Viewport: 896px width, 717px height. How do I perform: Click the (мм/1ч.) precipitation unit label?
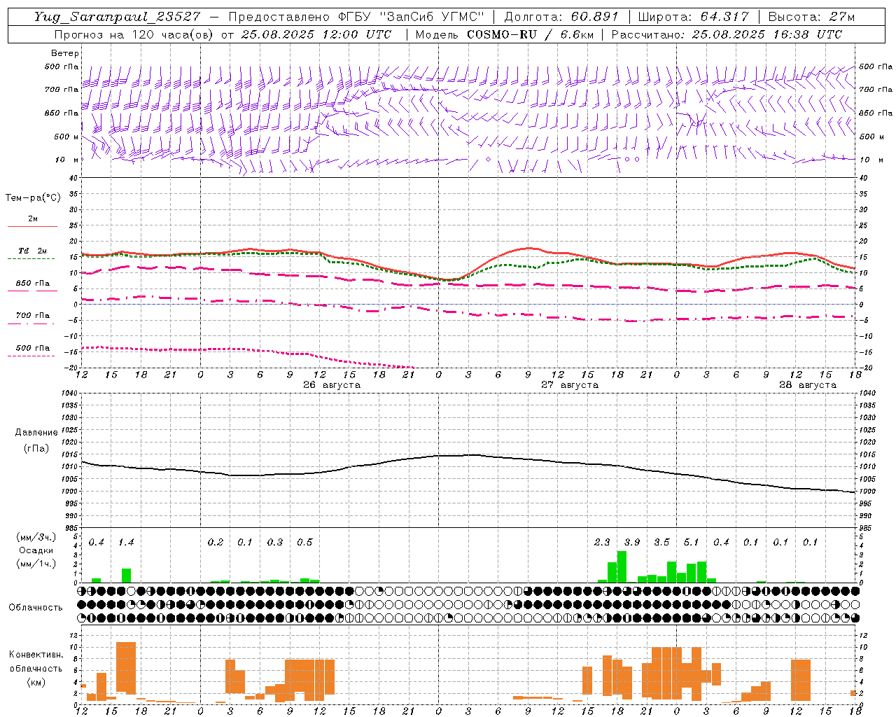click(36, 563)
